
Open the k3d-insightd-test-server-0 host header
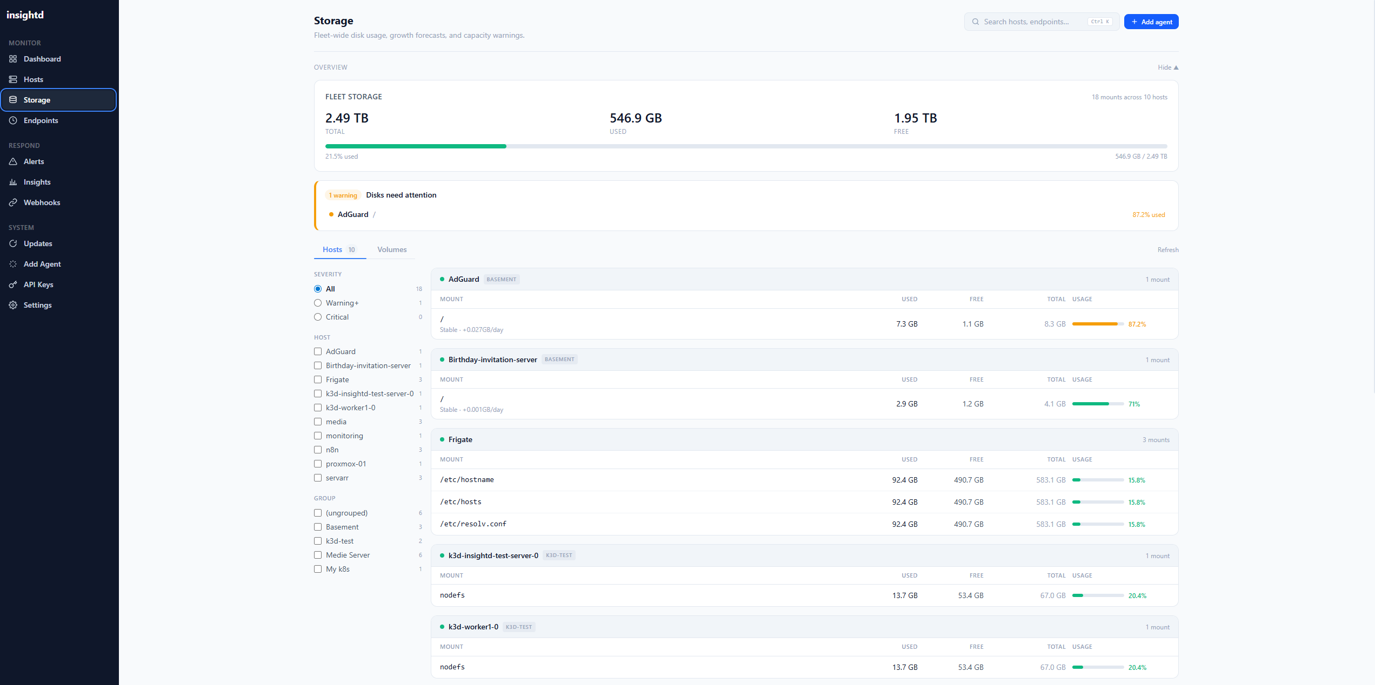[804, 555]
